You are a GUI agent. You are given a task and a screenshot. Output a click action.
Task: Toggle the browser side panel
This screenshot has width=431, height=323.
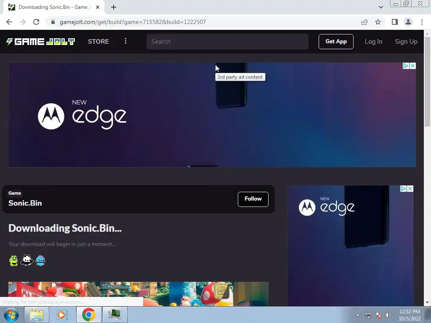pos(395,22)
